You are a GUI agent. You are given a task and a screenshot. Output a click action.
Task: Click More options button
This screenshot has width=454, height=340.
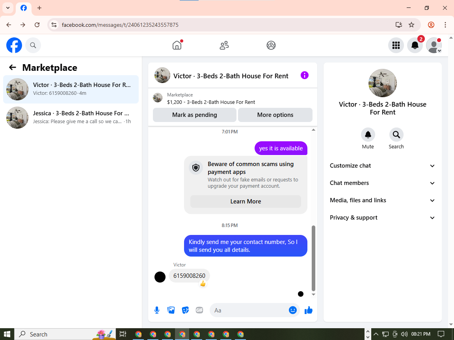click(x=275, y=115)
